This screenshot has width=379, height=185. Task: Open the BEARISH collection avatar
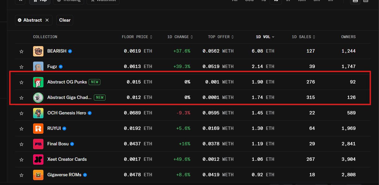point(38,51)
